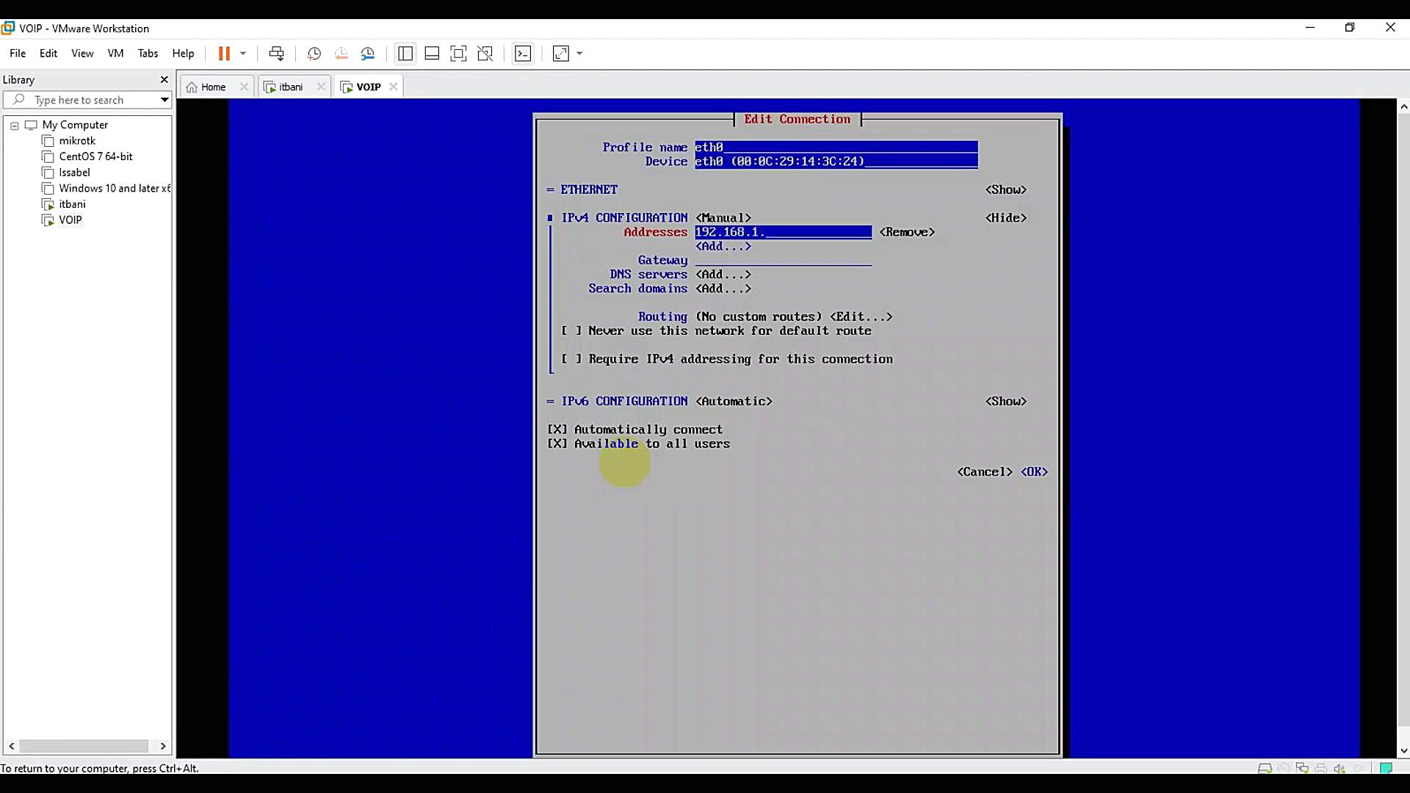Image resolution: width=1410 pixels, height=793 pixels.
Task: Toggle require IPv4 addressing checkbox
Action: click(x=571, y=359)
